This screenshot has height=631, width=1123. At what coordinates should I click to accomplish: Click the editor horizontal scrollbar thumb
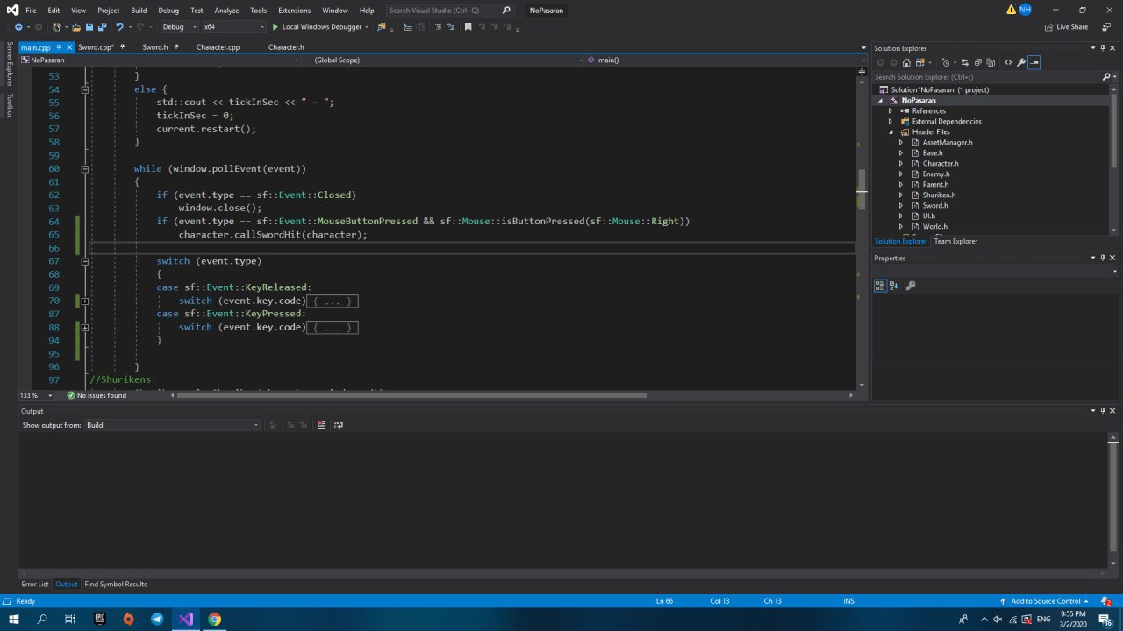(412, 395)
